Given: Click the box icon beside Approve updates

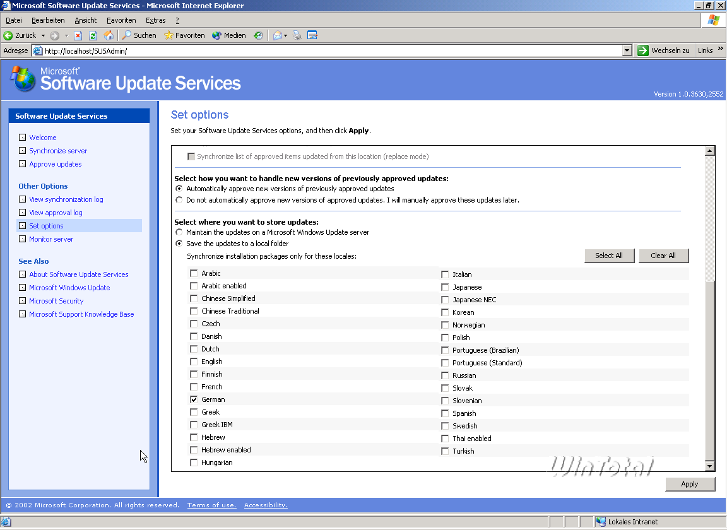Looking at the screenshot, I should click(22, 163).
